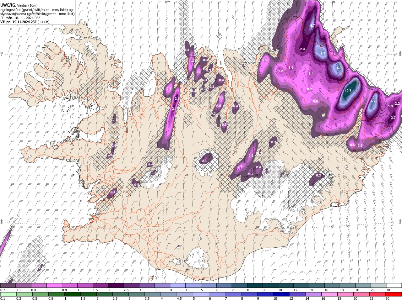
Task: Click the 0.4 legend scale label
Action: click(33, 290)
